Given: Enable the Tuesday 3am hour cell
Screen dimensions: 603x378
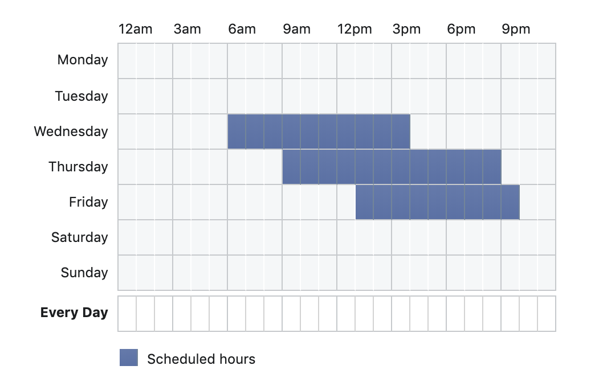Looking at the screenshot, I should click(x=182, y=96).
